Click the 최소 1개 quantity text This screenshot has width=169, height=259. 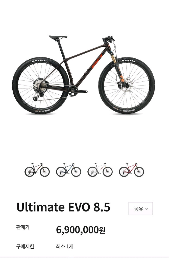point(64,246)
